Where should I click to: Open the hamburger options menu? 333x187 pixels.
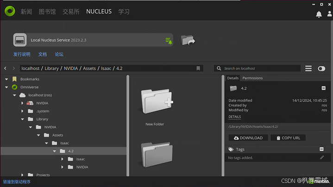point(308,69)
